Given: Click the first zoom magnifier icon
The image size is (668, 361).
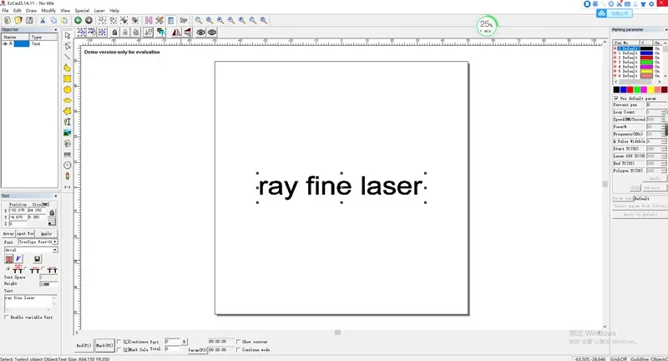Looking at the screenshot, I should (199, 20).
